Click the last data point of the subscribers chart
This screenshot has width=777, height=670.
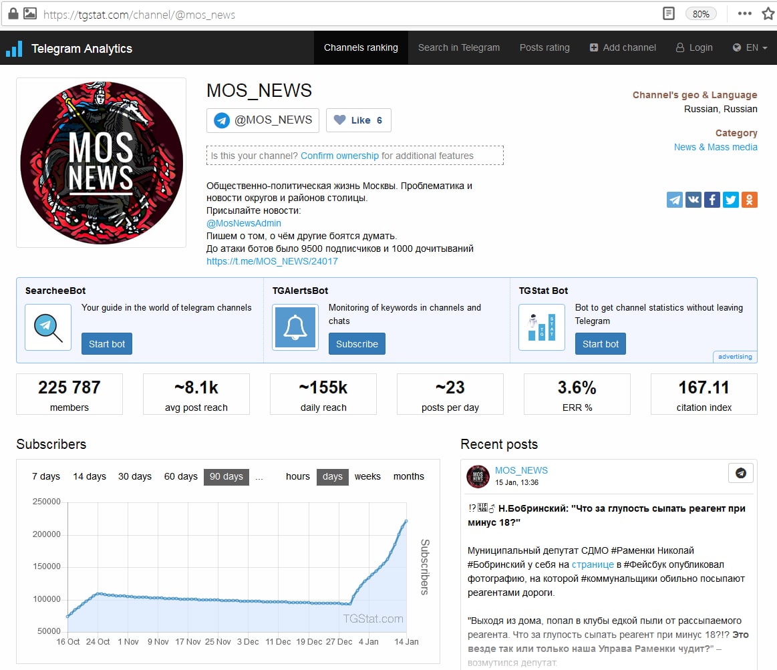point(406,521)
